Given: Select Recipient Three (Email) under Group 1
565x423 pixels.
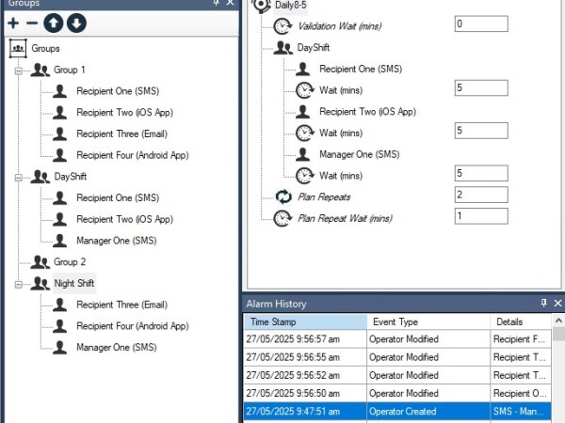Looking at the screenshot, I should [x=121, y=133].
